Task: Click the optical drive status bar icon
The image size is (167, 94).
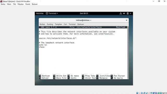Action: pos(140,93)
